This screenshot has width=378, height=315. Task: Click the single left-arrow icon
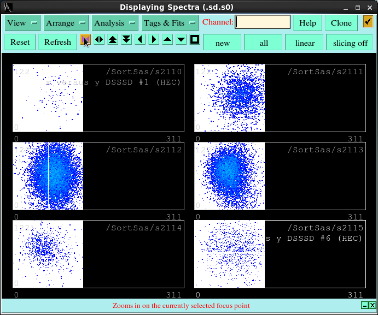pyautogui.click(x=140, y=39)
